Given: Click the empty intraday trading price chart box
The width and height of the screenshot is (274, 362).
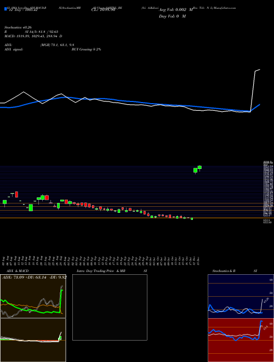Looking at the screenshot, I should coord(110,307).
